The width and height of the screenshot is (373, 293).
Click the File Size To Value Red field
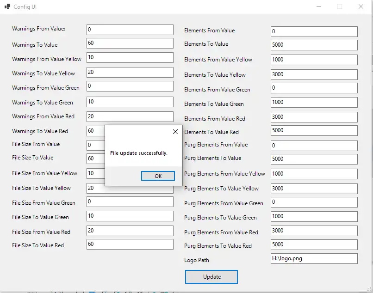[130, 244]
